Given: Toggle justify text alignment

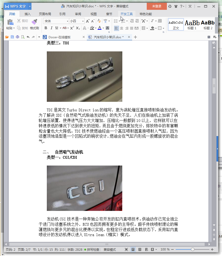Looking at the screenshot, I should pyautogui.click(x=132, y=28).
